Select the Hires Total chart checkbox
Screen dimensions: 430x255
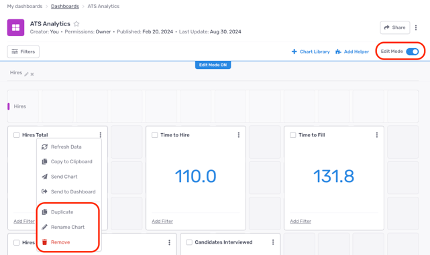coord(17,135)
